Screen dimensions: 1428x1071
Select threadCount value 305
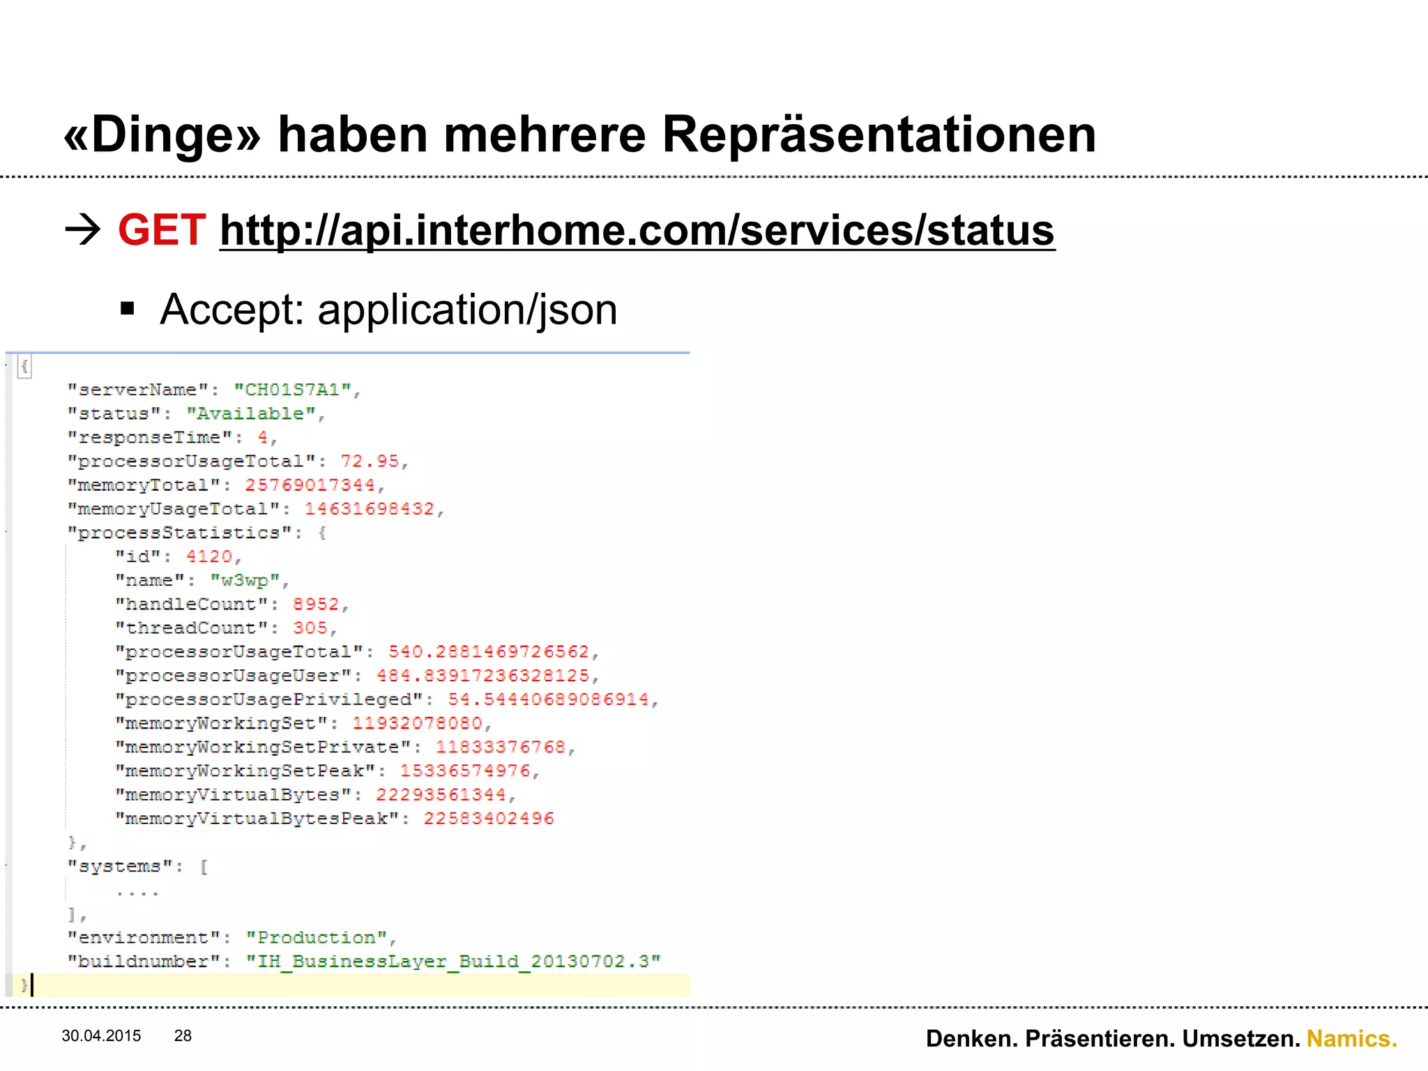tap(310, 628)
